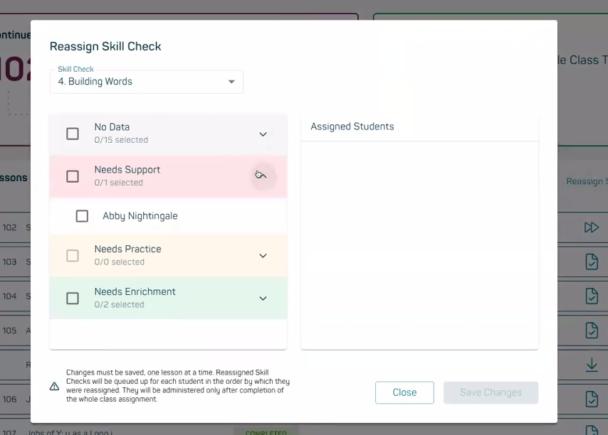Click the Save Changes button

(491, 392)
